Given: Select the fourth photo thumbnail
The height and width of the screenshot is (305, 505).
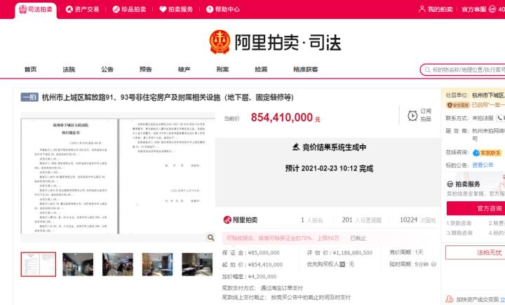Looking at the screenshot, I should point(158,264).
